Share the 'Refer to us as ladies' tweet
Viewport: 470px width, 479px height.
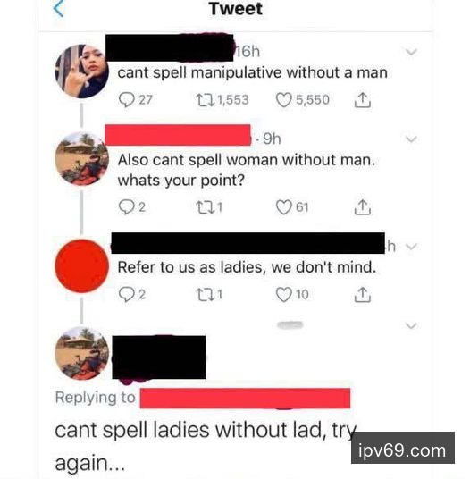tap(363, 295)
